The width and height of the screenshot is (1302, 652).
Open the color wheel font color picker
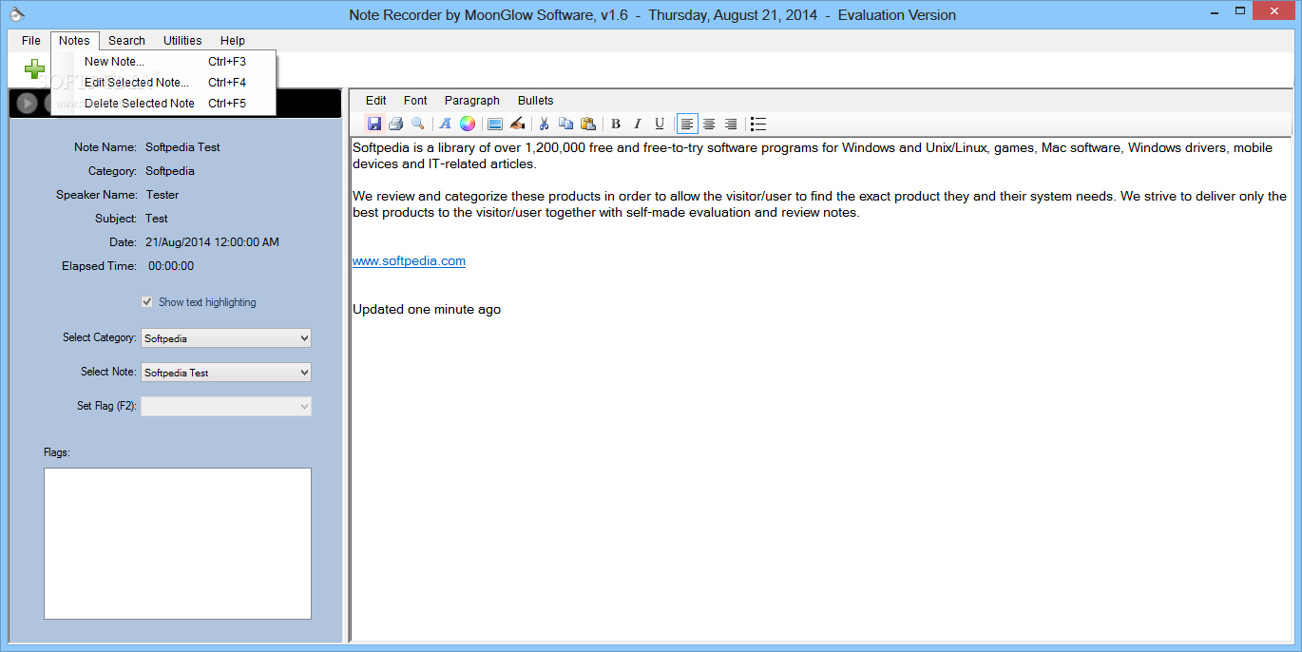[468, 124]
